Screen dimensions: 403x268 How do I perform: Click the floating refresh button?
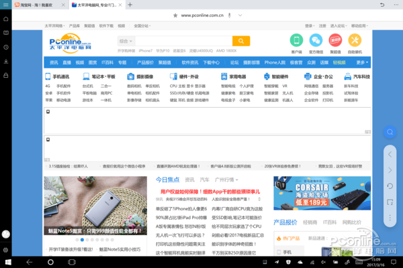click(x=390, y=186)
